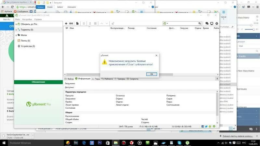260x146 pixels.
Task: Switch to the Рейтинги tab
Action: point(107,79)
